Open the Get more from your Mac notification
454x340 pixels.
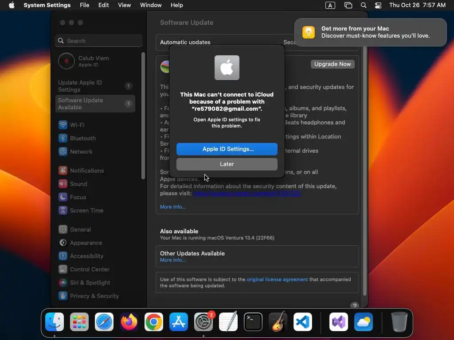[370, 32]
